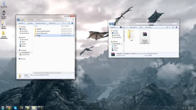Click Back arrow in the Downloads window
The height and width of the screenshot is (110, 196).
(110, 24)
